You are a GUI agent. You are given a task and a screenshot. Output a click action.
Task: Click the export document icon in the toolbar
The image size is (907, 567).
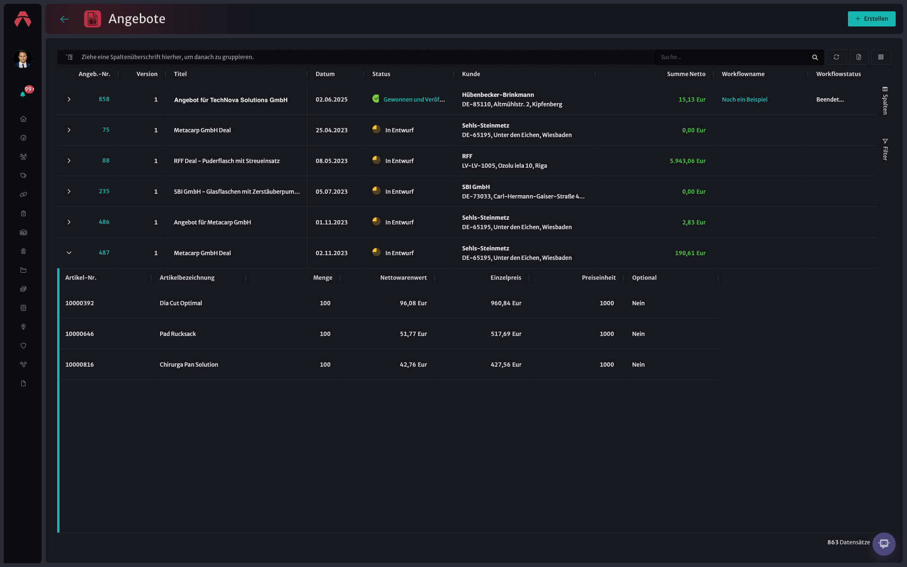click(x=859, y=57)
